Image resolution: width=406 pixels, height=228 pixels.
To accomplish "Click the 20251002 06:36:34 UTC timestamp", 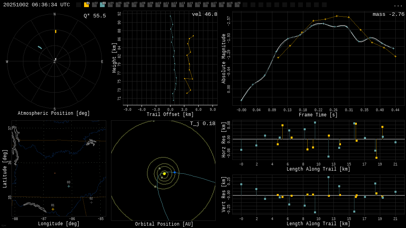I will pos(36,5).
